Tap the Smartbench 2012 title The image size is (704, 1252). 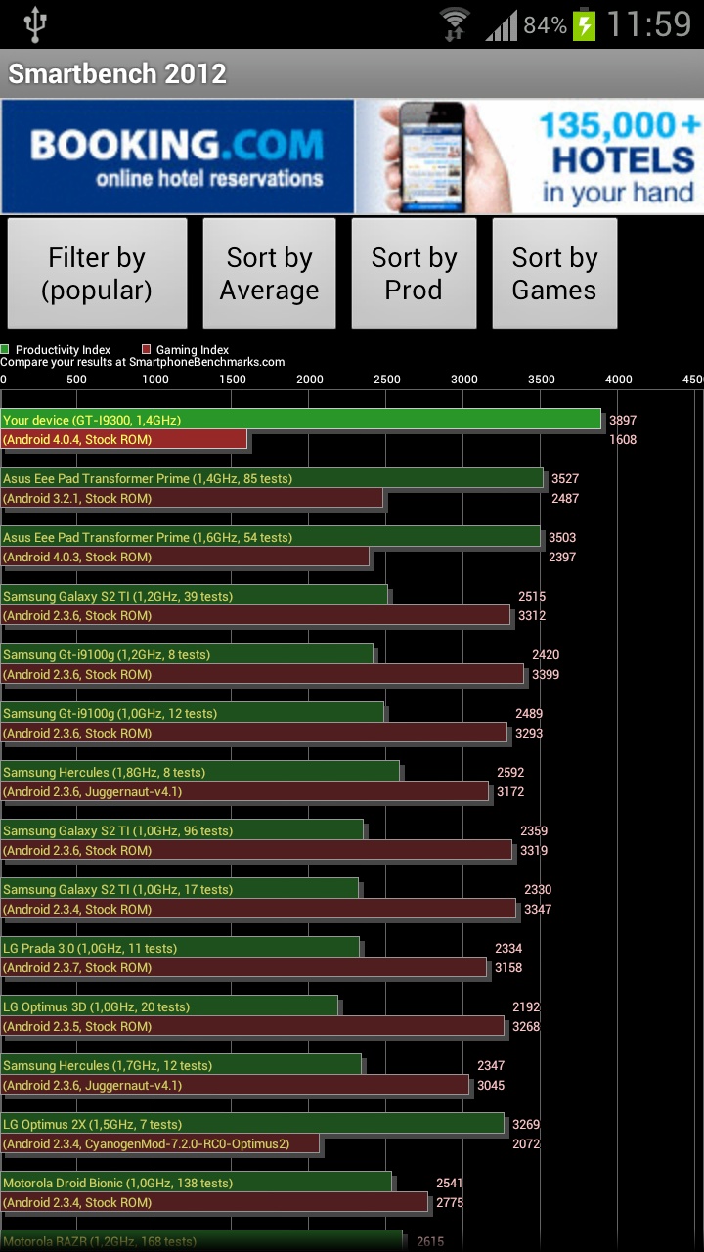coord(117,73)
